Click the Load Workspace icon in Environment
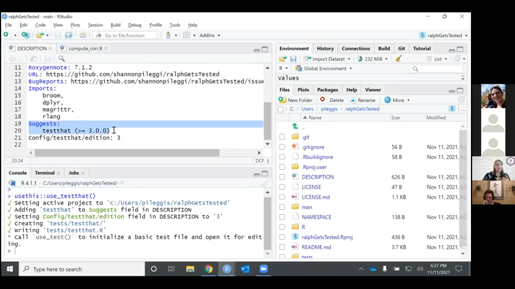This screenshot has width=515, height=289. click(282, 59)
